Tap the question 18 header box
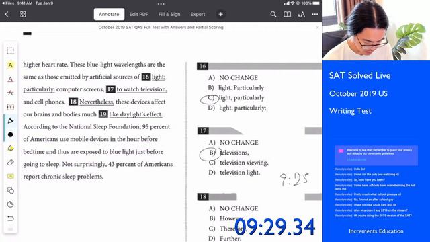The image size is (430, 242). coord(203,197)
